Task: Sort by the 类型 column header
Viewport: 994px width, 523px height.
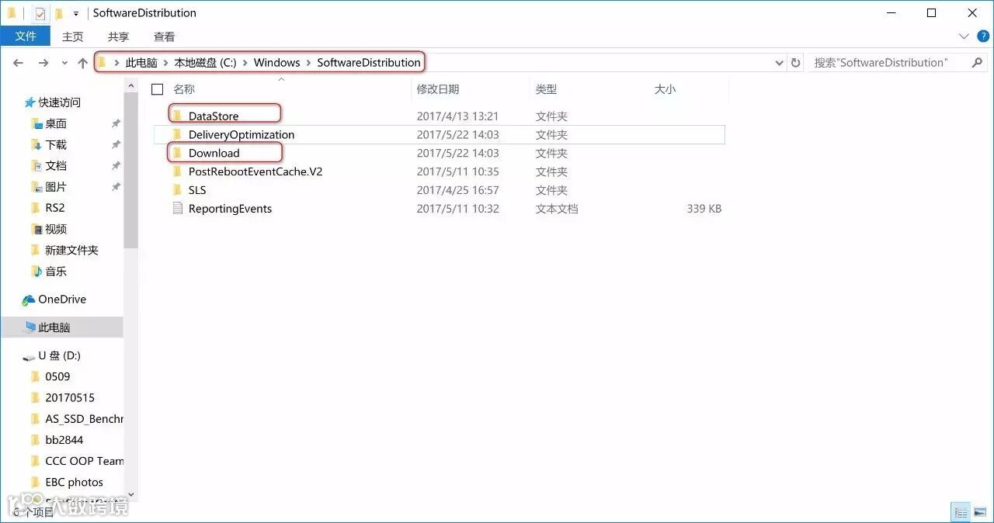Action: [x=546, y=89]
